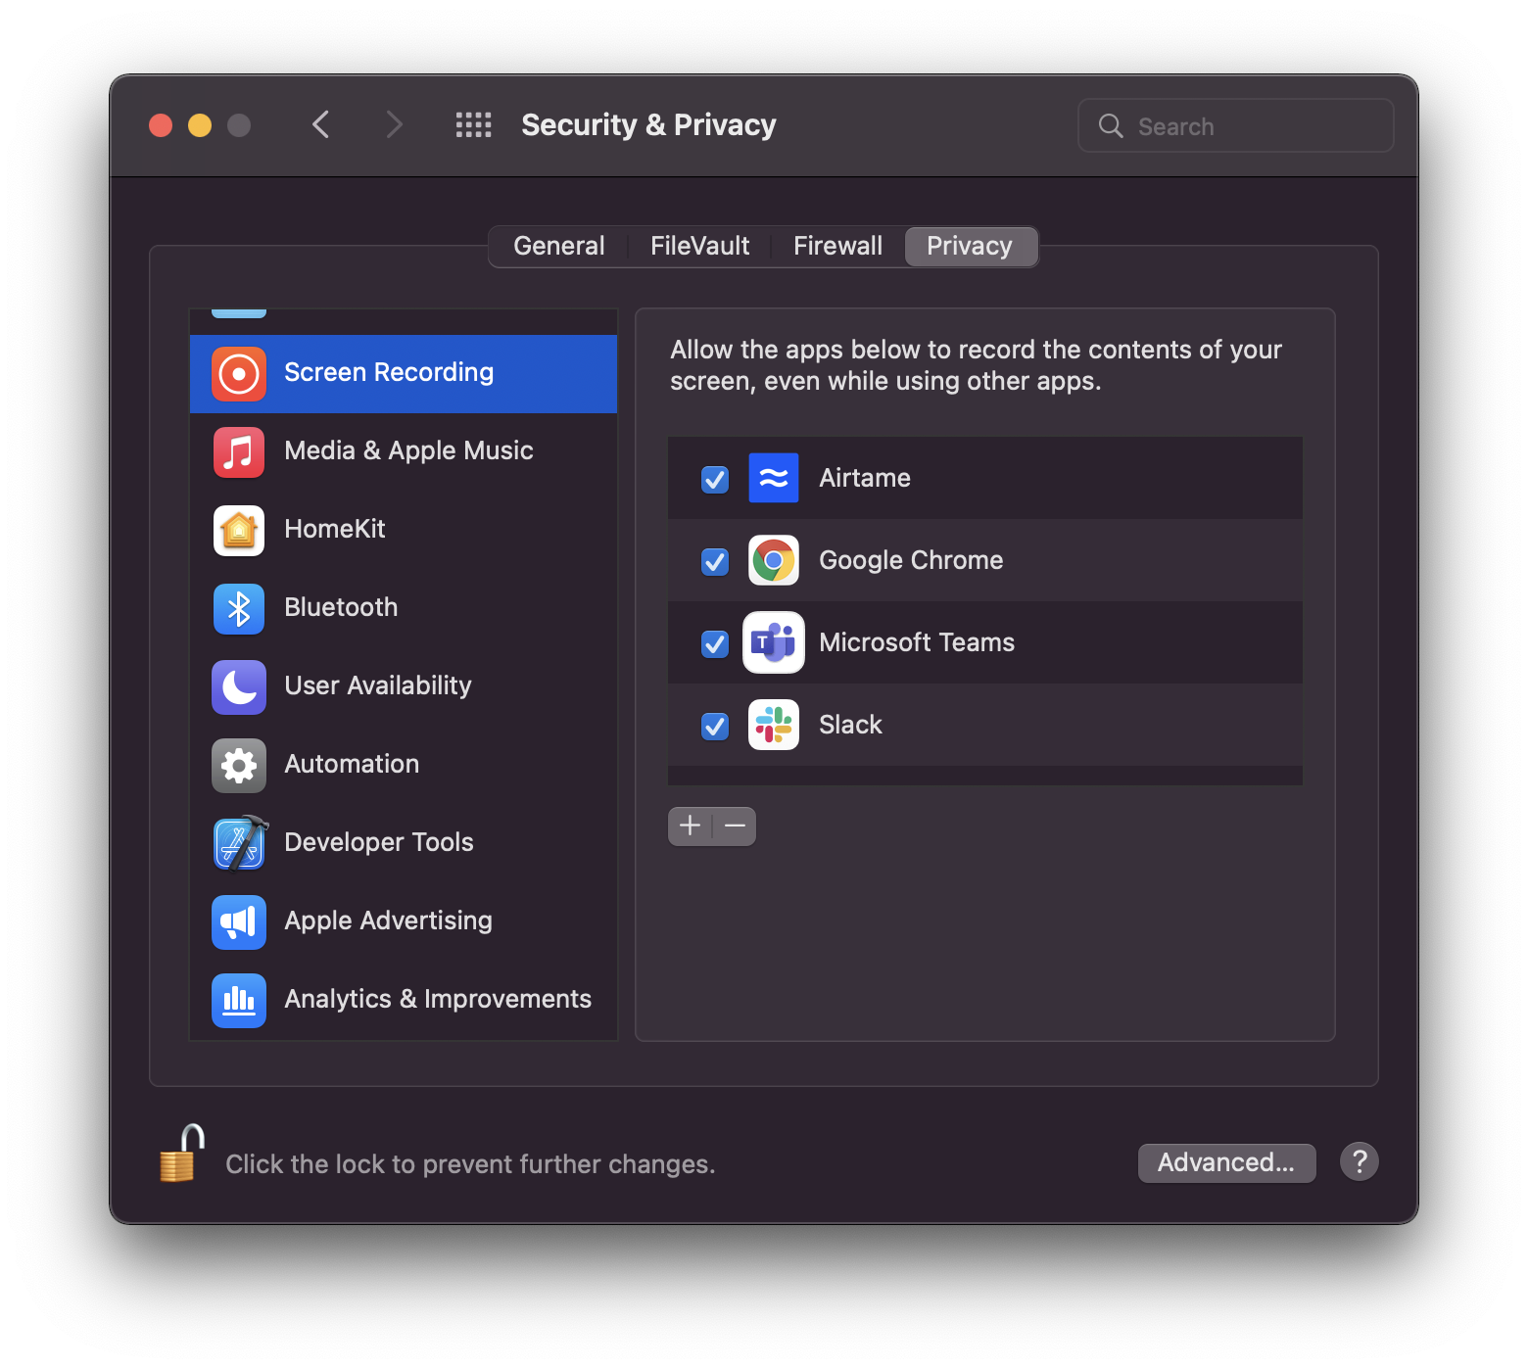Click the lock text to prevent changes

pos(470,1163)
